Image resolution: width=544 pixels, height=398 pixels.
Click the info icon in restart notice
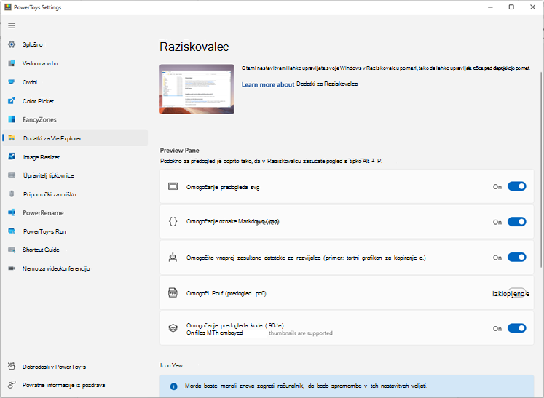174,386
